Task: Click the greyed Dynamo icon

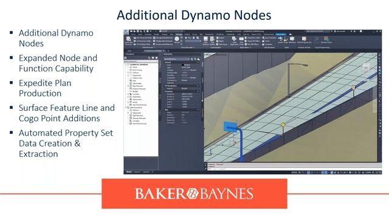Action: [317, 39]
